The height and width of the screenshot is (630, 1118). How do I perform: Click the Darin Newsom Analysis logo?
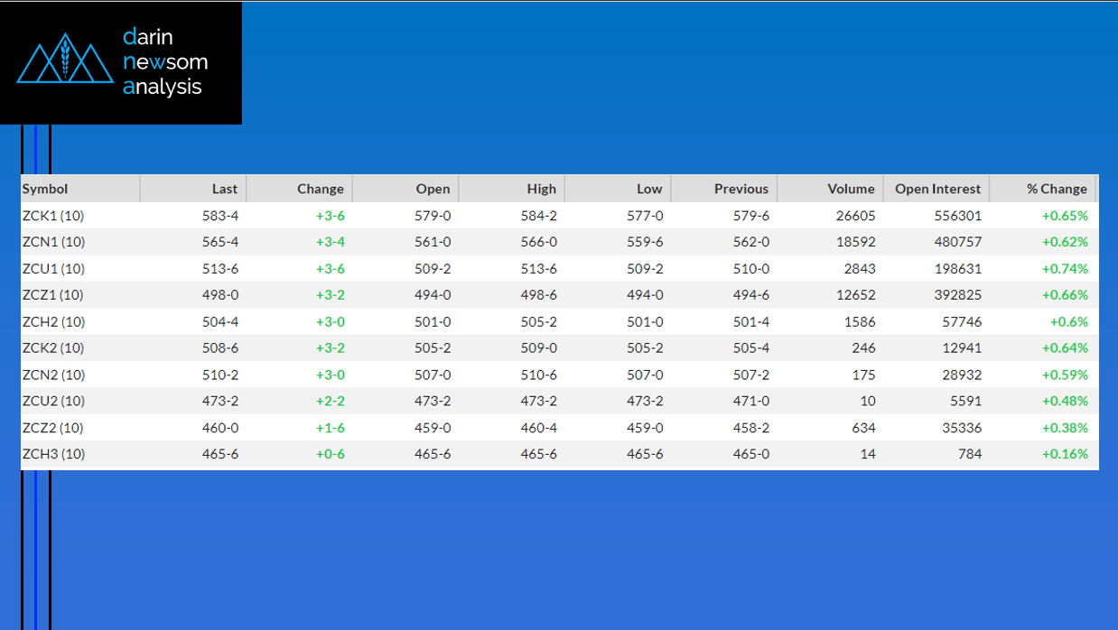[x=120, y=62]
